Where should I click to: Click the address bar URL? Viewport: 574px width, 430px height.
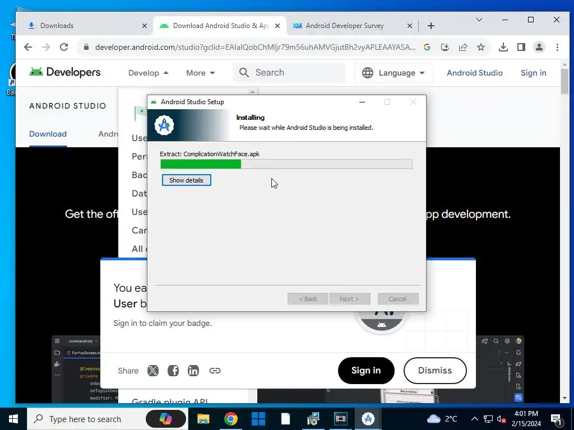tap(255, 47)
